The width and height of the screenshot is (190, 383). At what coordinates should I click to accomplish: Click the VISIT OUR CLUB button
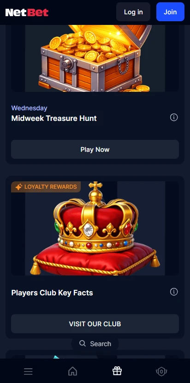(x=95, y=324)
